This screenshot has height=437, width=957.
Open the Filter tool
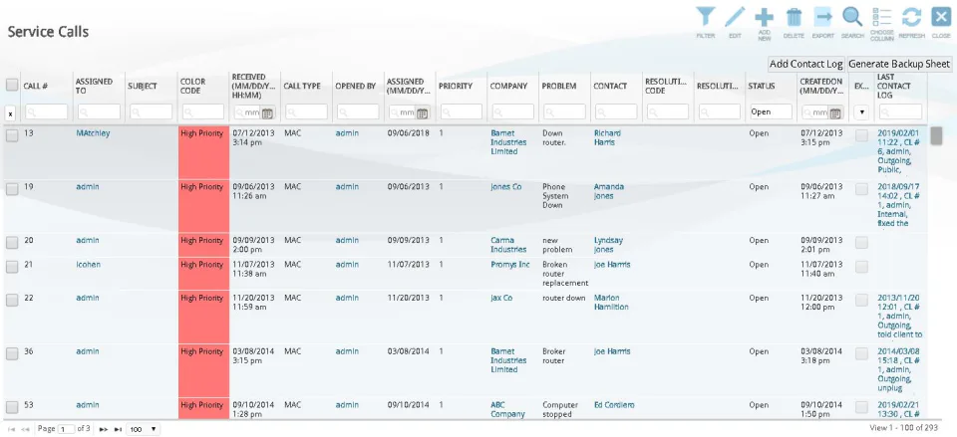point(706,23)
